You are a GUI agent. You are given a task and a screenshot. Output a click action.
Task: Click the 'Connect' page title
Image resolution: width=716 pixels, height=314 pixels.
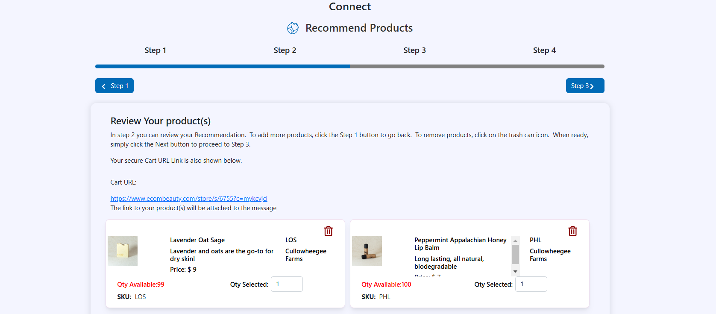(350, 6)
